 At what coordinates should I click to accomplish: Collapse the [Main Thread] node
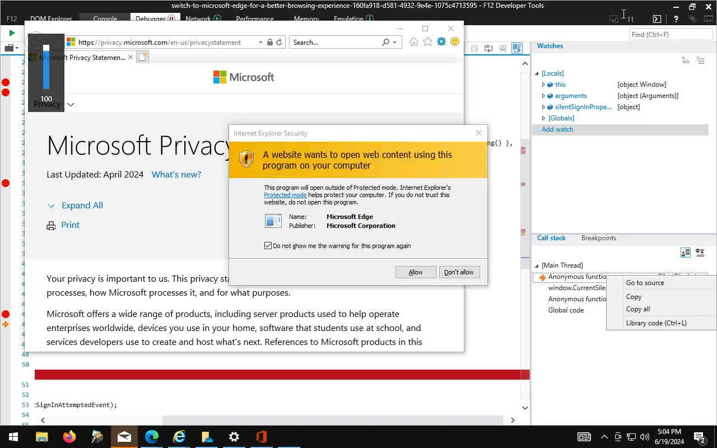(x=537, y=265)
